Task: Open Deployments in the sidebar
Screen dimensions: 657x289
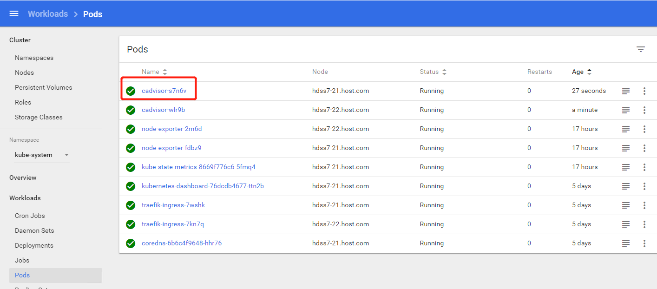Action: coord(34,245)
